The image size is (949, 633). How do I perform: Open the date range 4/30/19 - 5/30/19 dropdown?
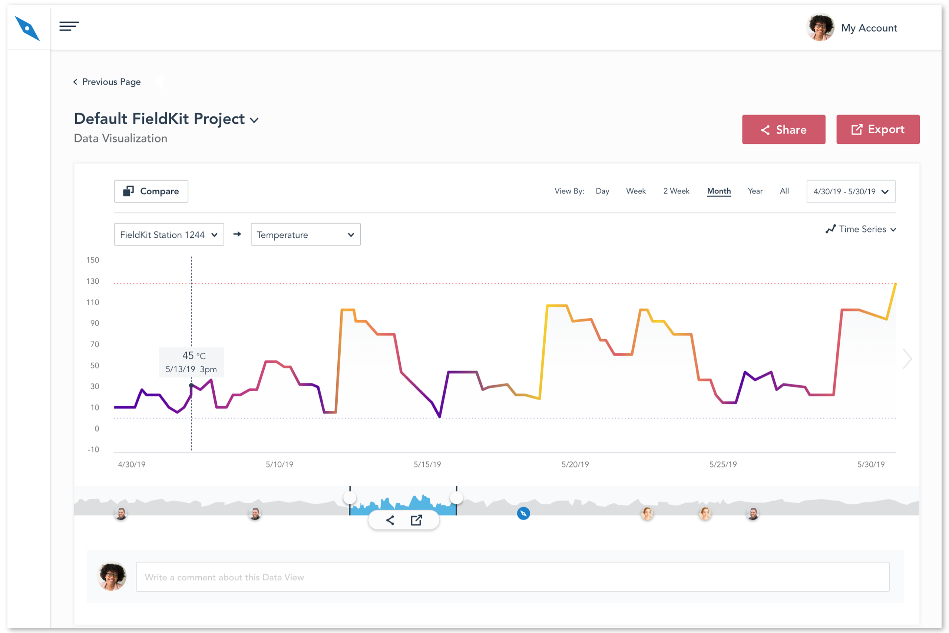pyautogui.click(x=850, y=191)
